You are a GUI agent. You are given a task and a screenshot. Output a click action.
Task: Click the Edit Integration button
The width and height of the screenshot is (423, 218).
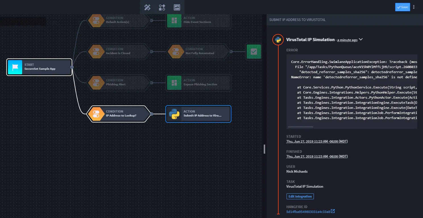300,196
